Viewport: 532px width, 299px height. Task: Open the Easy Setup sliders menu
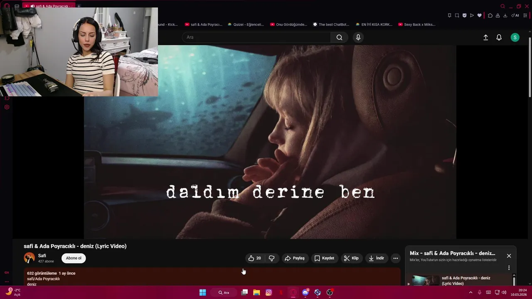click(525, 15)
